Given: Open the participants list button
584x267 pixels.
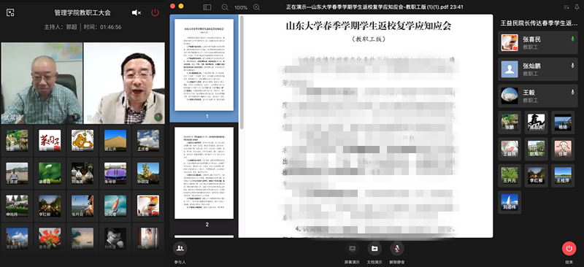Looking at the screenshot, I should coord(180,248).
